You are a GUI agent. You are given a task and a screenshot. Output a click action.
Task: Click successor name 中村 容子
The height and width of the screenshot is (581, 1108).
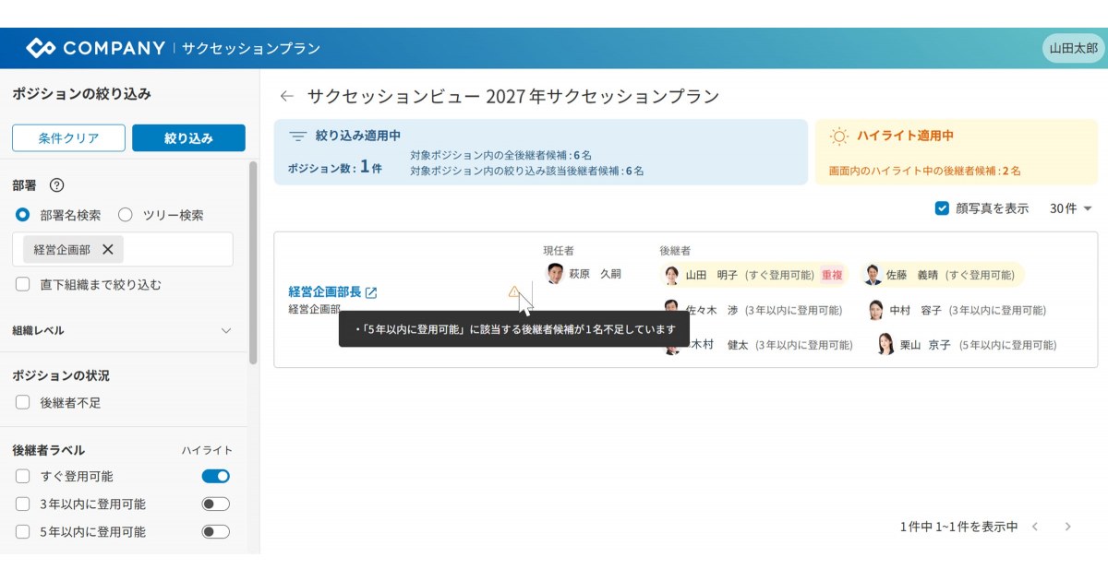point(916,311)
